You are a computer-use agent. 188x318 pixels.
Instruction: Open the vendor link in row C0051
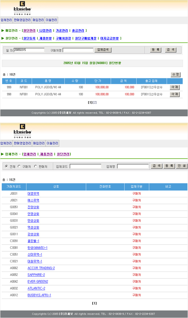[x=35, y=254]
